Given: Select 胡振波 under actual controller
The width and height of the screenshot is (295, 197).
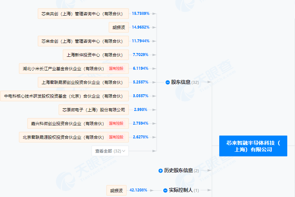Looking at the screenshot, I should pyautogui.click(x=117, y=190).
